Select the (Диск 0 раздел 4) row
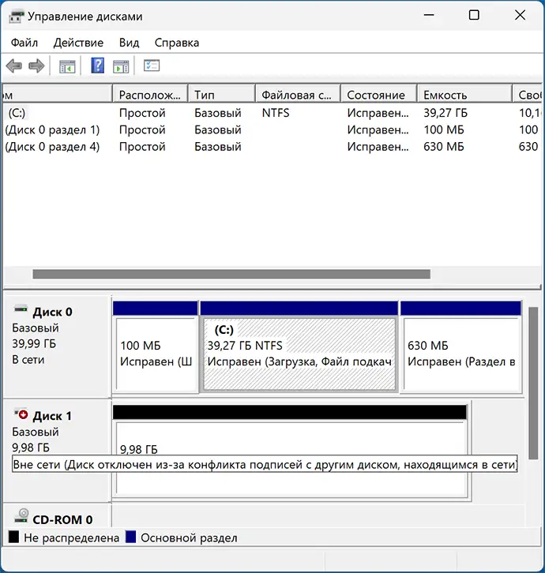545x573 pixels. point(272,147)
